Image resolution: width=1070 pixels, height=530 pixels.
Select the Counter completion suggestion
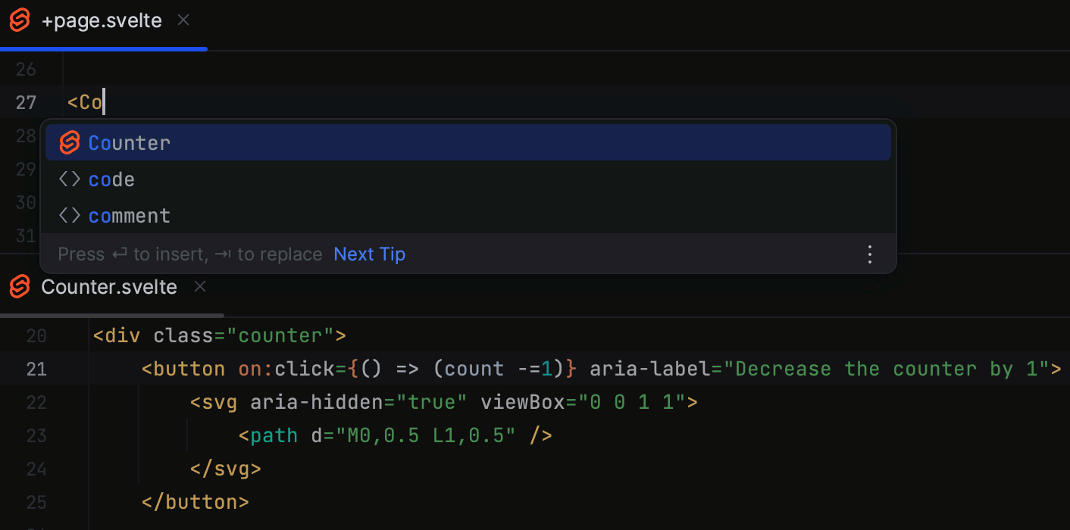point(129,142)
